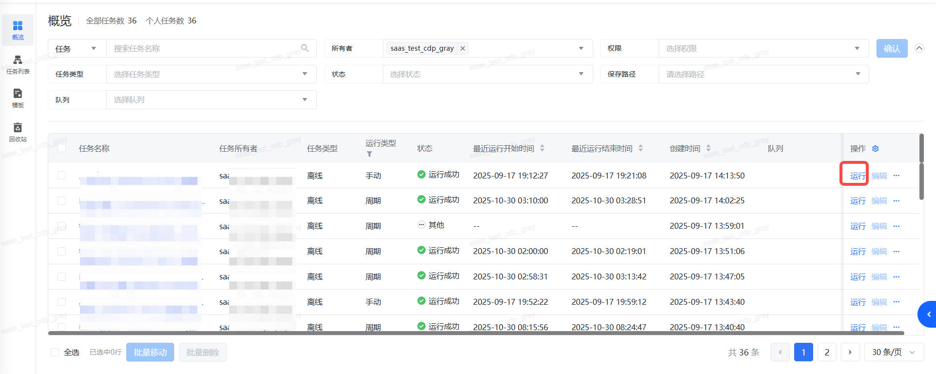Open the 回收站 recycle bin sidebar icon

(18, 132)
